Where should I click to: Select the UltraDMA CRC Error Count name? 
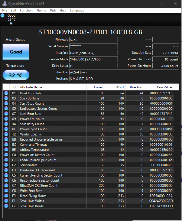(x=39, y=185)
